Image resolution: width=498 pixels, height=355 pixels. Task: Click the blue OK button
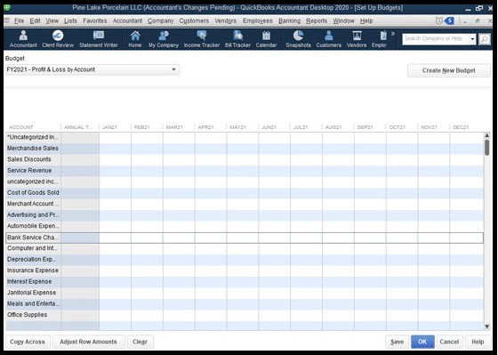[x=422, y=342]
